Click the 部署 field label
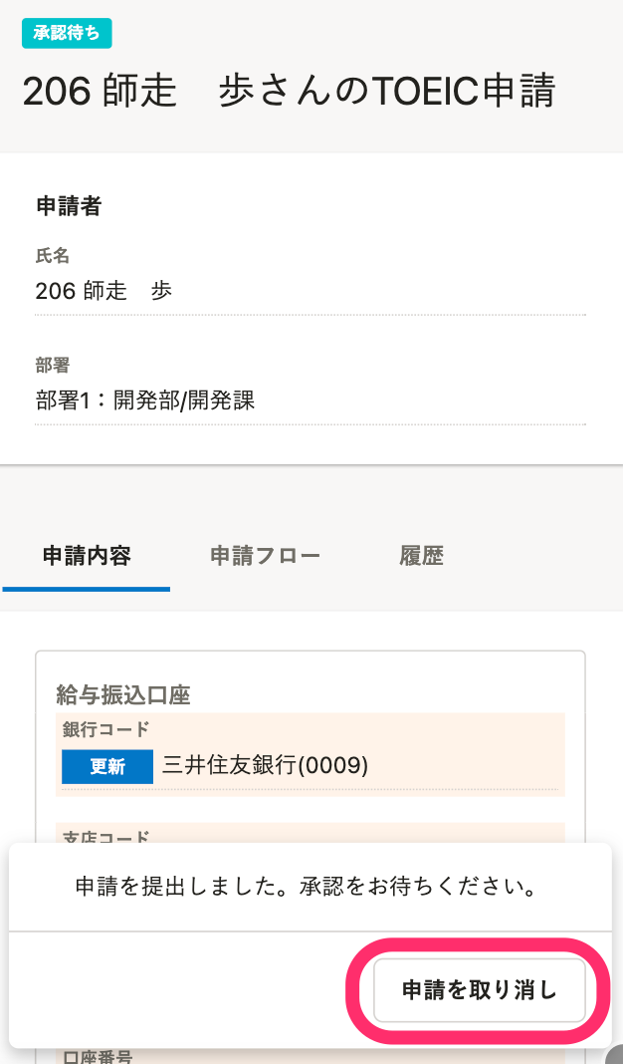This screenshot has width=623, height=1064. pyautogui.click(x=53, y=366)
